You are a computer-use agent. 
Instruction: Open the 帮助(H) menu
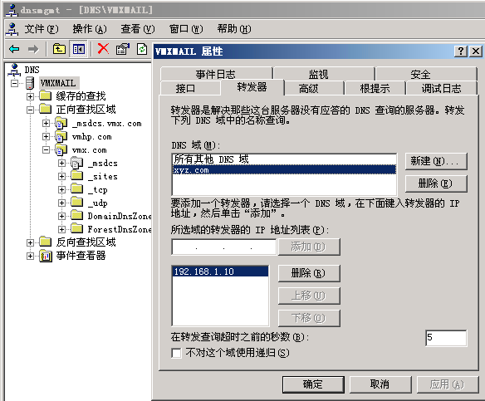[x=234, y=29]
